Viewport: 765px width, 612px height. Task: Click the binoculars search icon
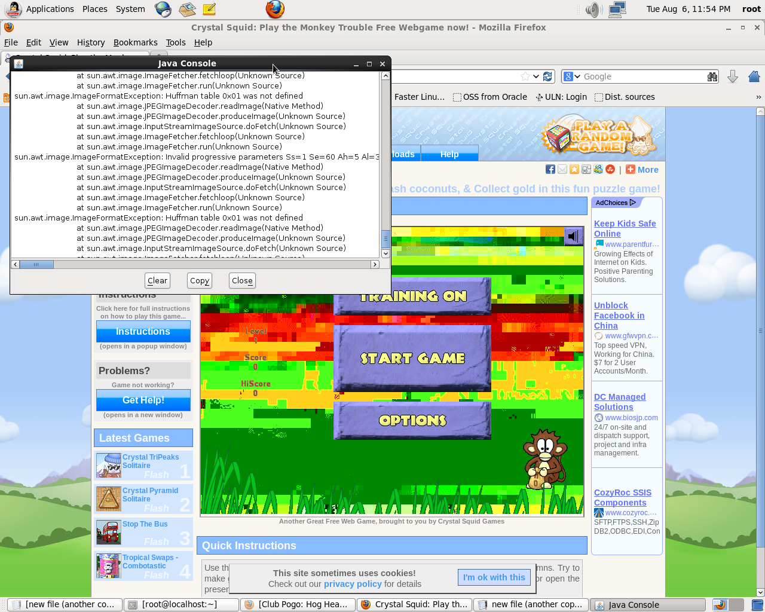point(712,76)
